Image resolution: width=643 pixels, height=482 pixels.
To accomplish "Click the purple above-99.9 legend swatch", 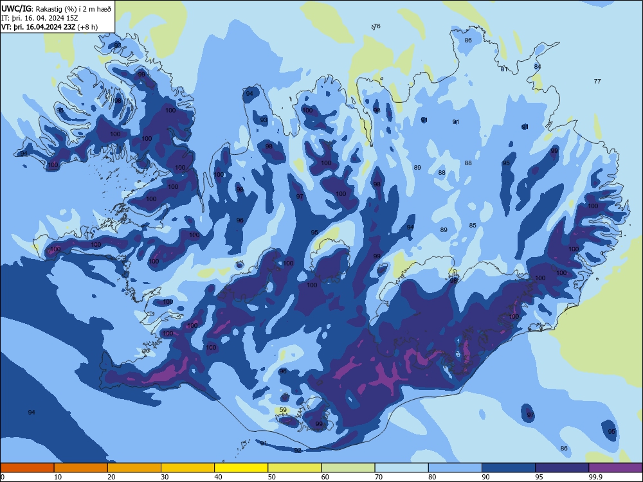I will click(616, 468).
